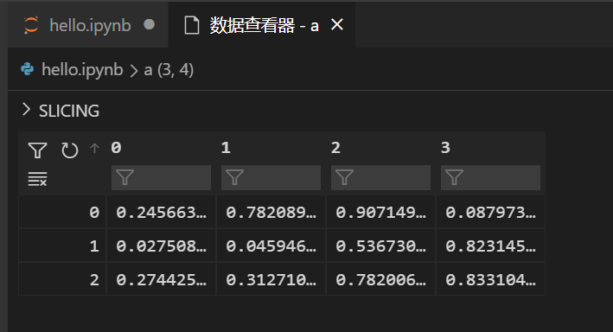613x332 pixels.
Task: Select row index 0
Action: [x=62, y=212]
